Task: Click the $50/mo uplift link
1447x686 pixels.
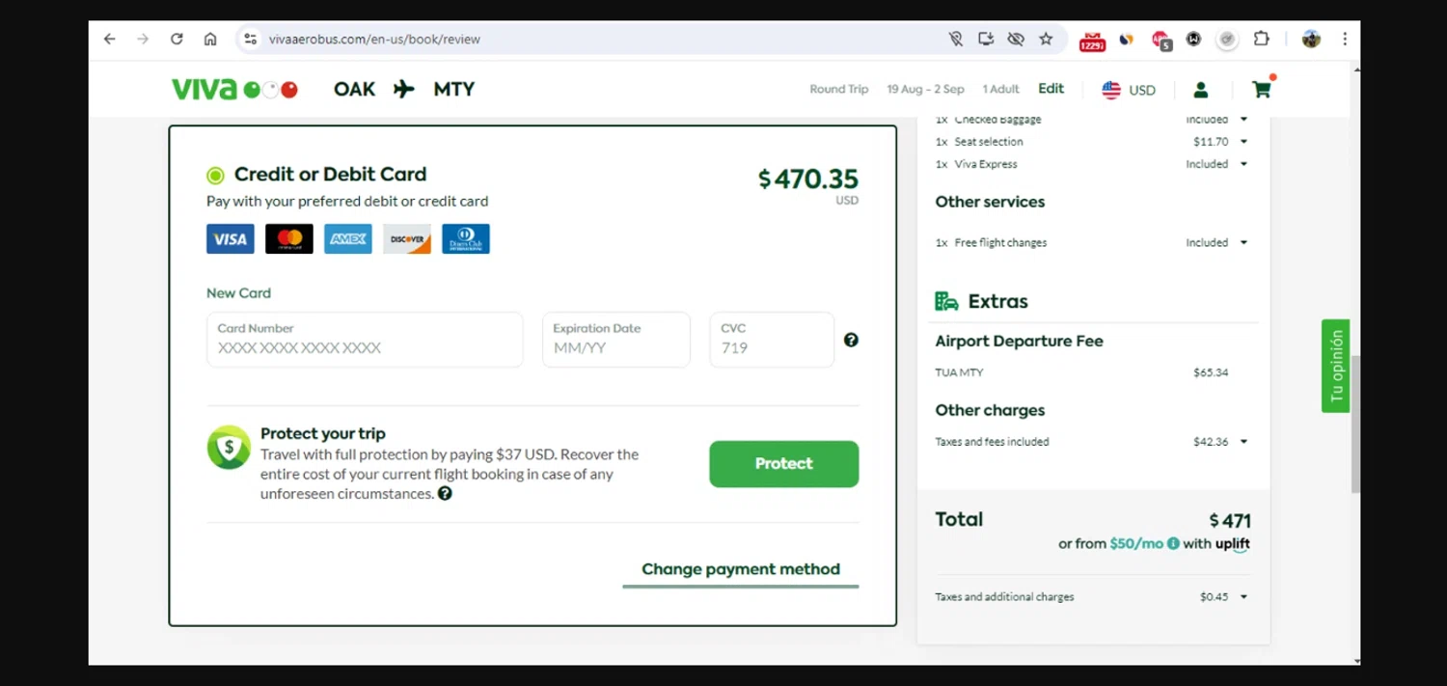Action: tap(1136, 543)
